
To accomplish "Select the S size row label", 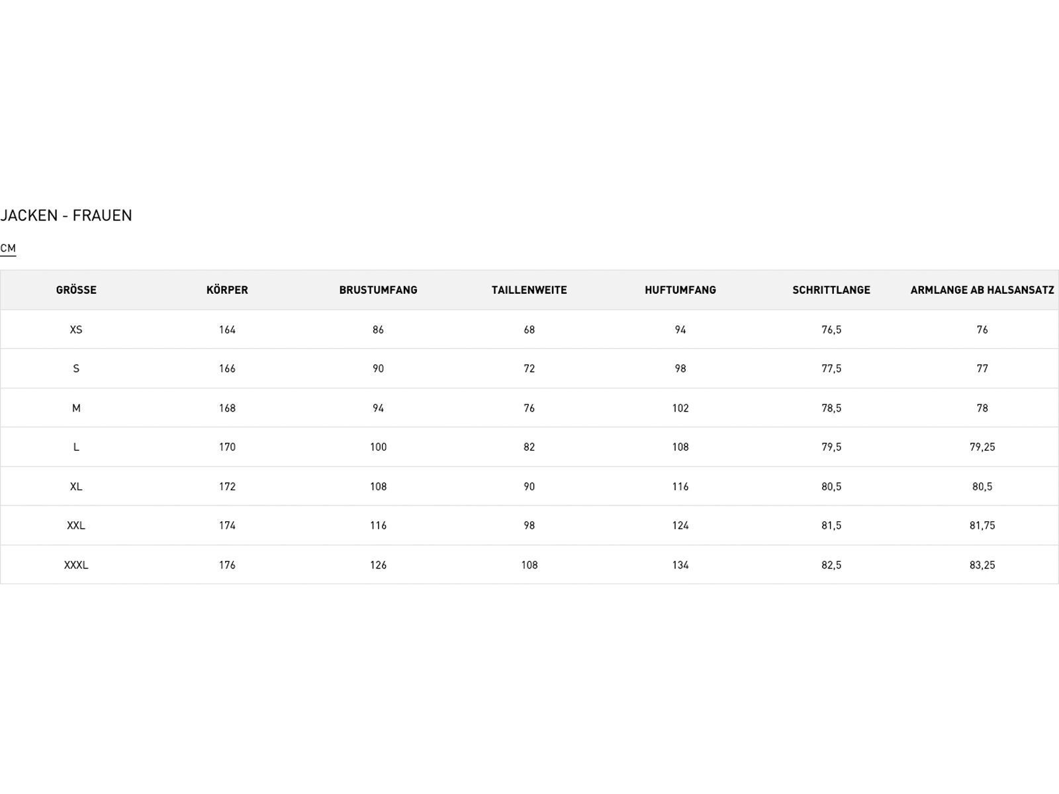I will pyautogui.click(x=76, y=369).
